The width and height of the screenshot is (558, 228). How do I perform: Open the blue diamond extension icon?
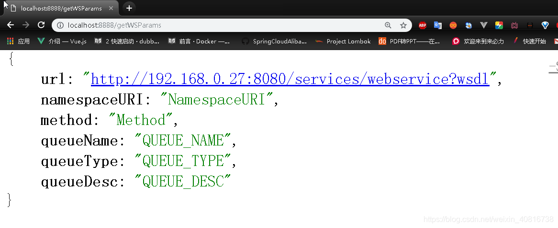point(545,25)
